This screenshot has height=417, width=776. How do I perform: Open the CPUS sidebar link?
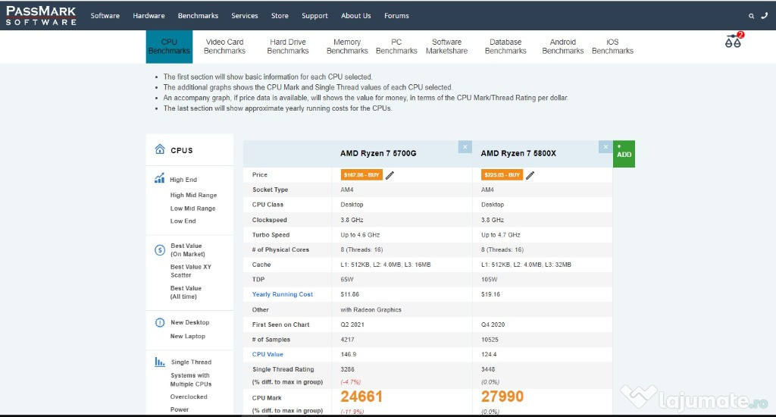pyautogui.click(x=182, y=151)
